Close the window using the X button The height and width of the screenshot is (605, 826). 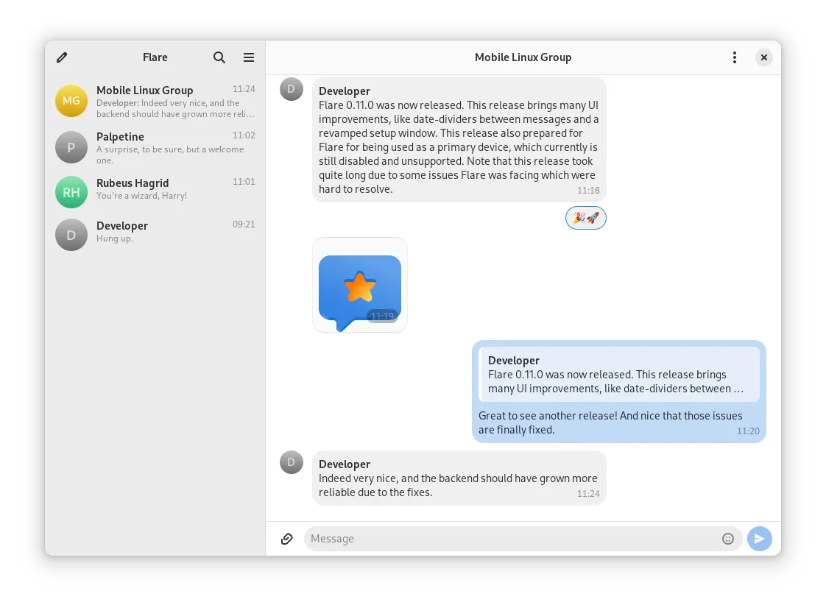(764, 57)
